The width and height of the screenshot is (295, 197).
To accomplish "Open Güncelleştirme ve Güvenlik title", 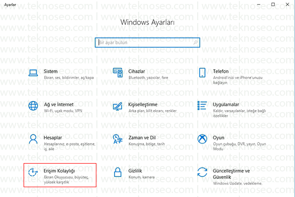I will [231, 174].
